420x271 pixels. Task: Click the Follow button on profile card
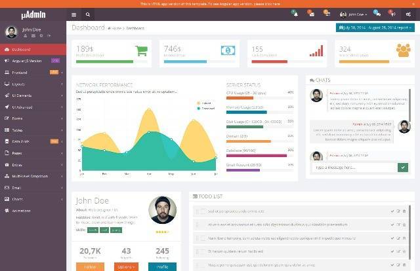point(91,266)
